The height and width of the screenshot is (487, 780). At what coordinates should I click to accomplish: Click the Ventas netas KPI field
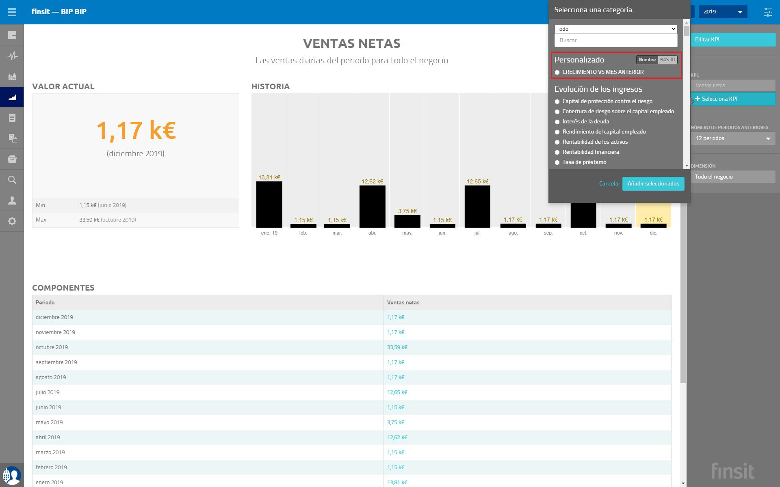pos(733,86)
